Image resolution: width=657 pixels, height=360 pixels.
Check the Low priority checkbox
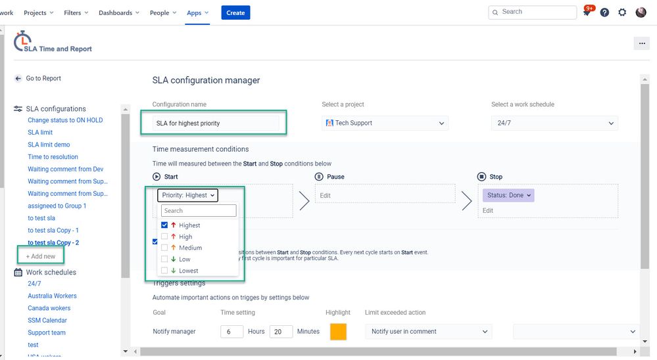[164, 259]
